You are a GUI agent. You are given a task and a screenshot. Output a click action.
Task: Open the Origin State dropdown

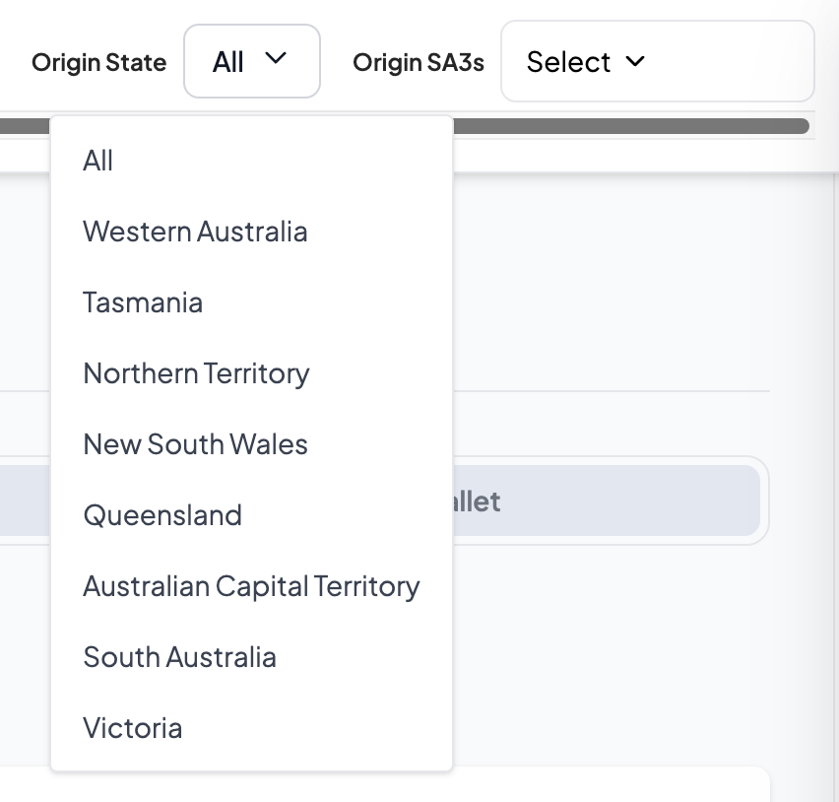coord(252,61)
